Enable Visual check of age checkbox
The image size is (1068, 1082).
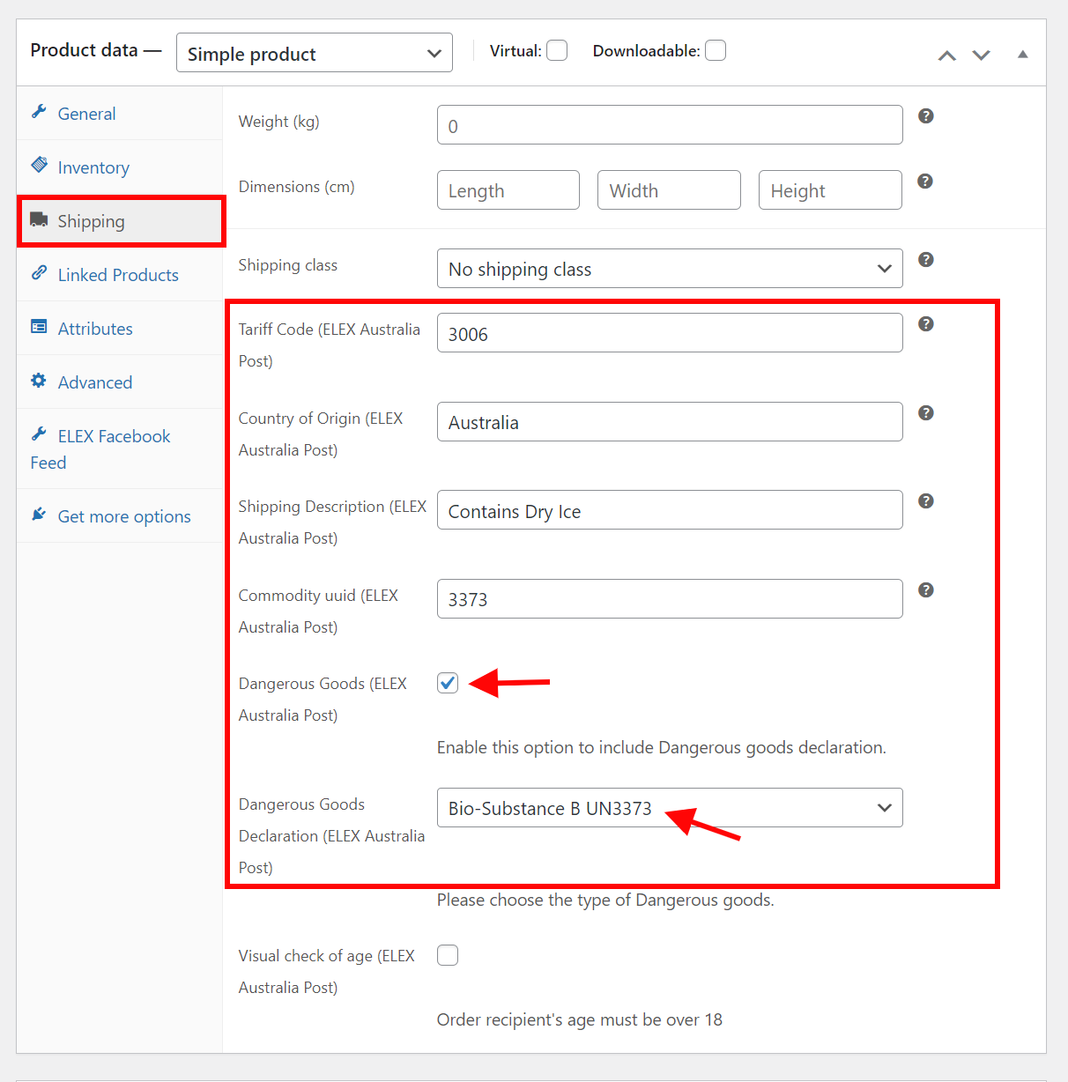pos(448,955)
